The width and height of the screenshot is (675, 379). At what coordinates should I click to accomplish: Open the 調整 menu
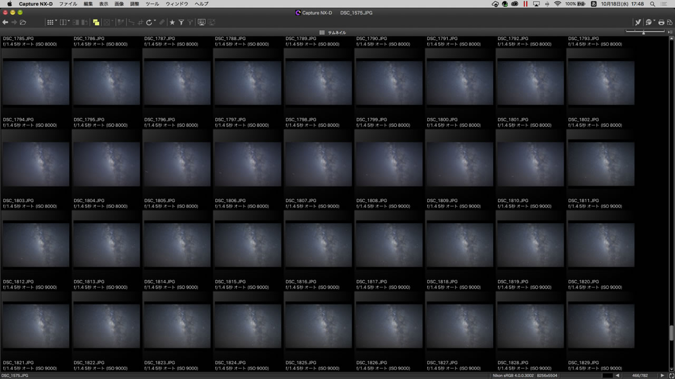(x=134, y=4)
